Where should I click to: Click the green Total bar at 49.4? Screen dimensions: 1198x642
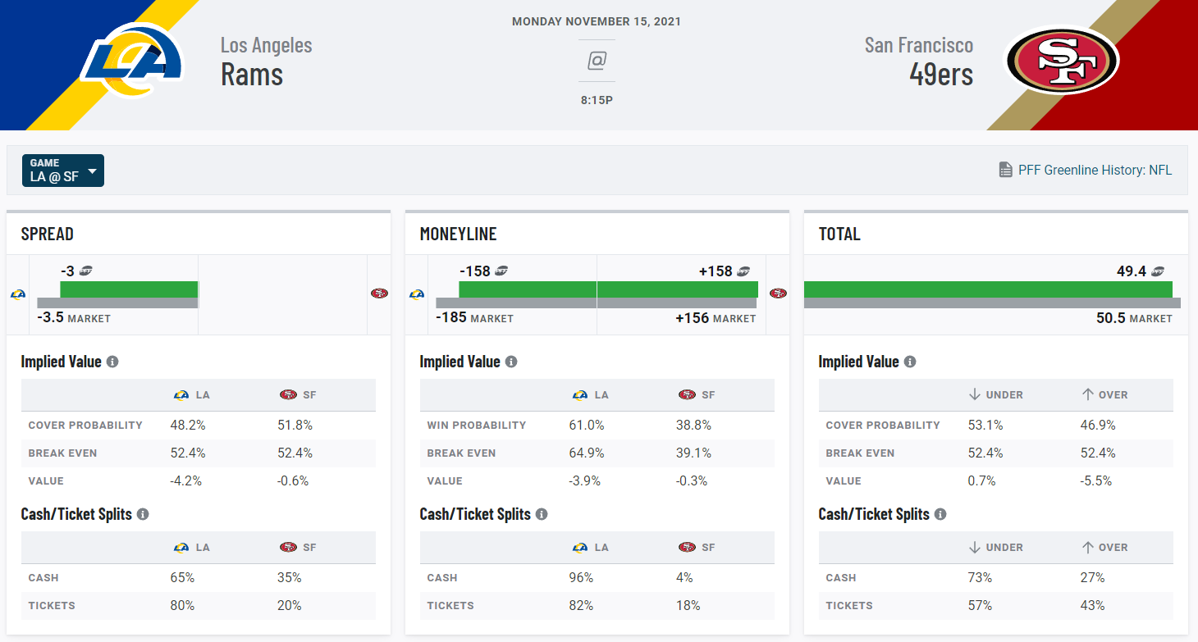[988, 289]
